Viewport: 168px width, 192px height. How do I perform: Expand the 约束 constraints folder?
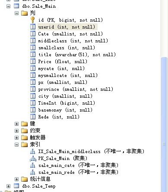click(x=17, y=131)
